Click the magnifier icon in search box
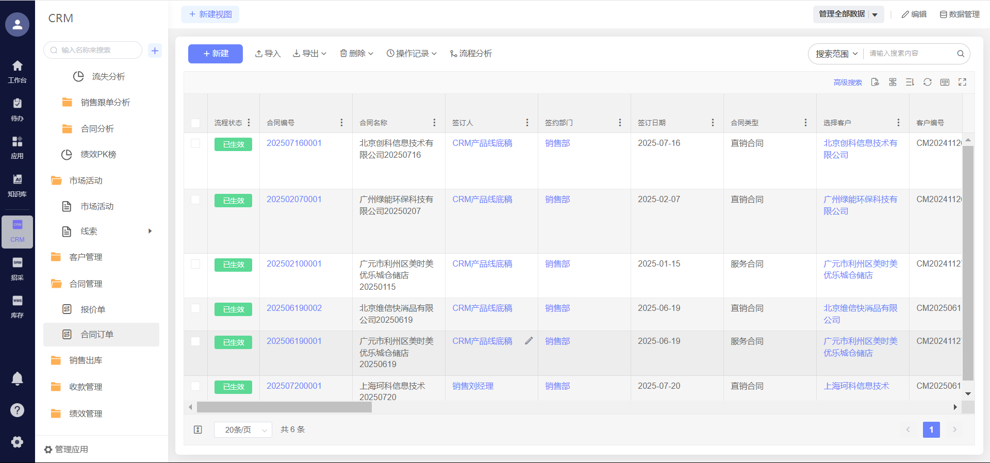990x463 pixels. coord(961,54)
